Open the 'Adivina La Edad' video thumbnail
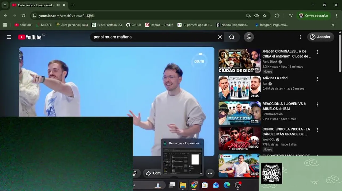This screenshot has width=342, height=191. click(x=239, y=88)
